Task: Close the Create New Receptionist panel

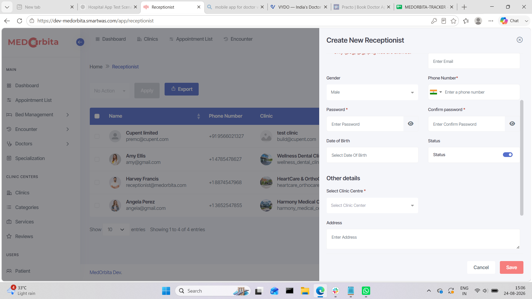Action: pyautogui.click(x=520, y=40)
